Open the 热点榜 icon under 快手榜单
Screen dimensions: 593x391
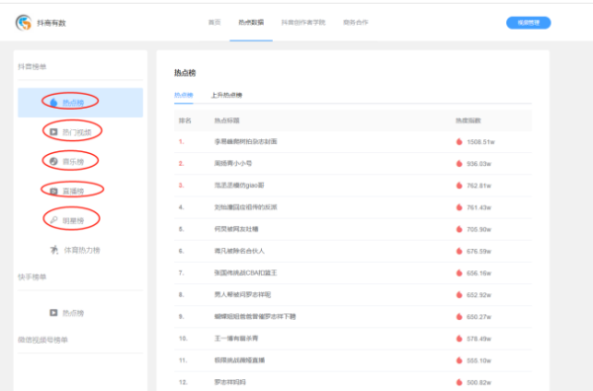(53, 313)
